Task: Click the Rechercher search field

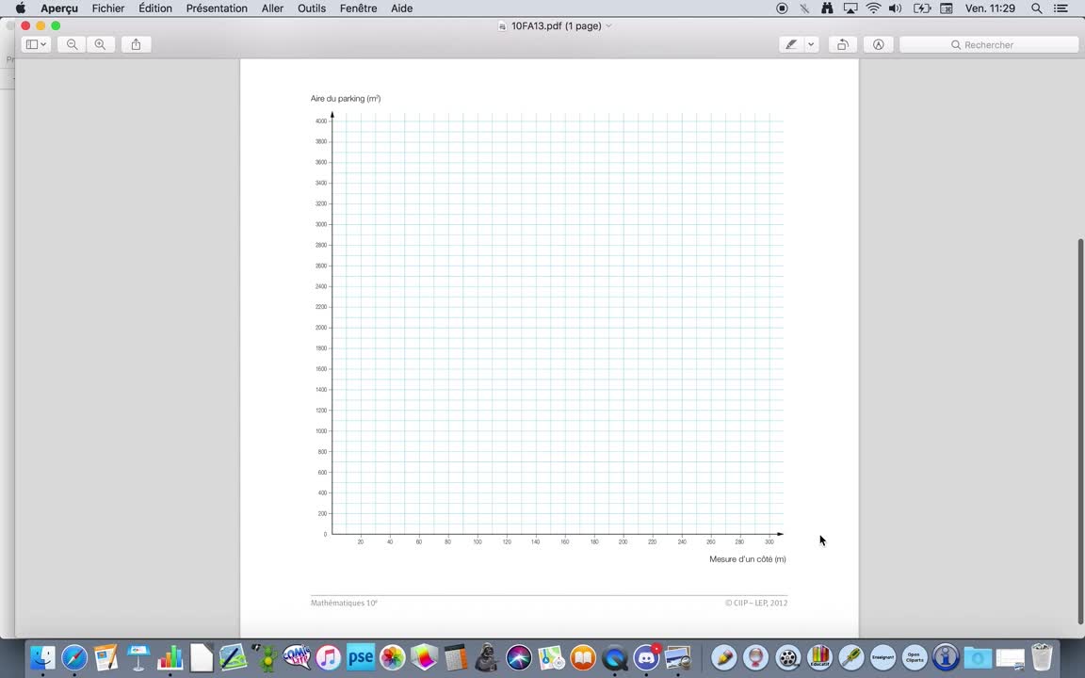Action: [x=989, y=44]
